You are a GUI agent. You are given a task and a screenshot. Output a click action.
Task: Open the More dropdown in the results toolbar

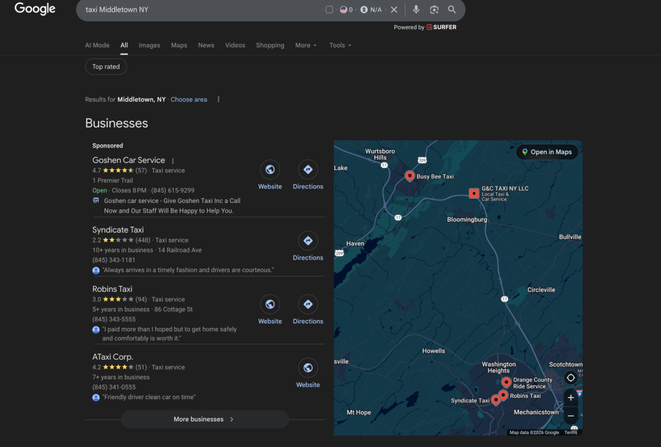pyautogui.click(x=305, y=45)
